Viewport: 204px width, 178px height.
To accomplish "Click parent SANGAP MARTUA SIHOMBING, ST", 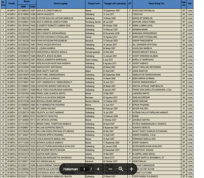I will 148,158.
